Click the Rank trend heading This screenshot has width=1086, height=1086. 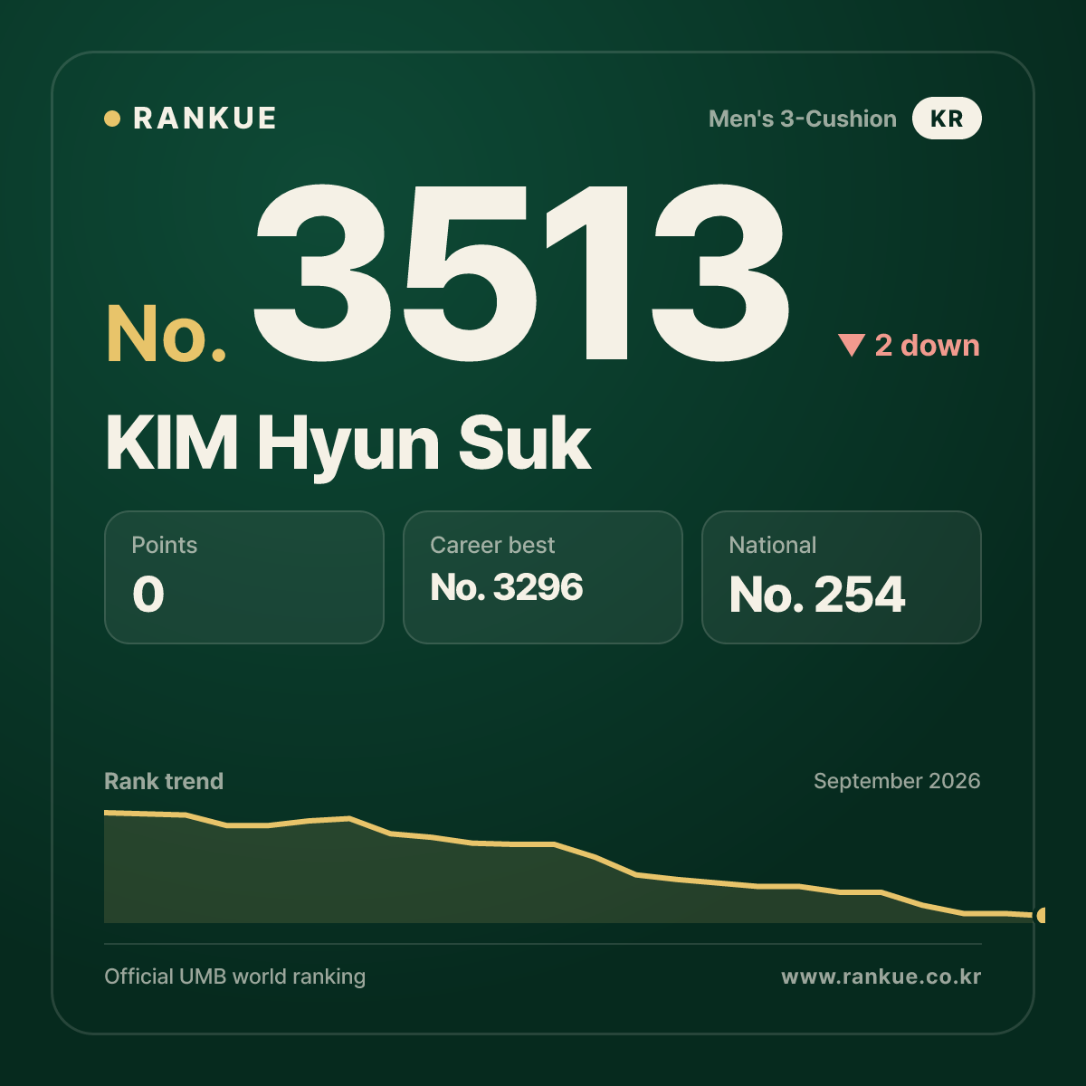[x=164, y=781]
